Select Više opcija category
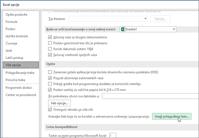The height and width of the screenshot is (138, 199). pos(21,65)
